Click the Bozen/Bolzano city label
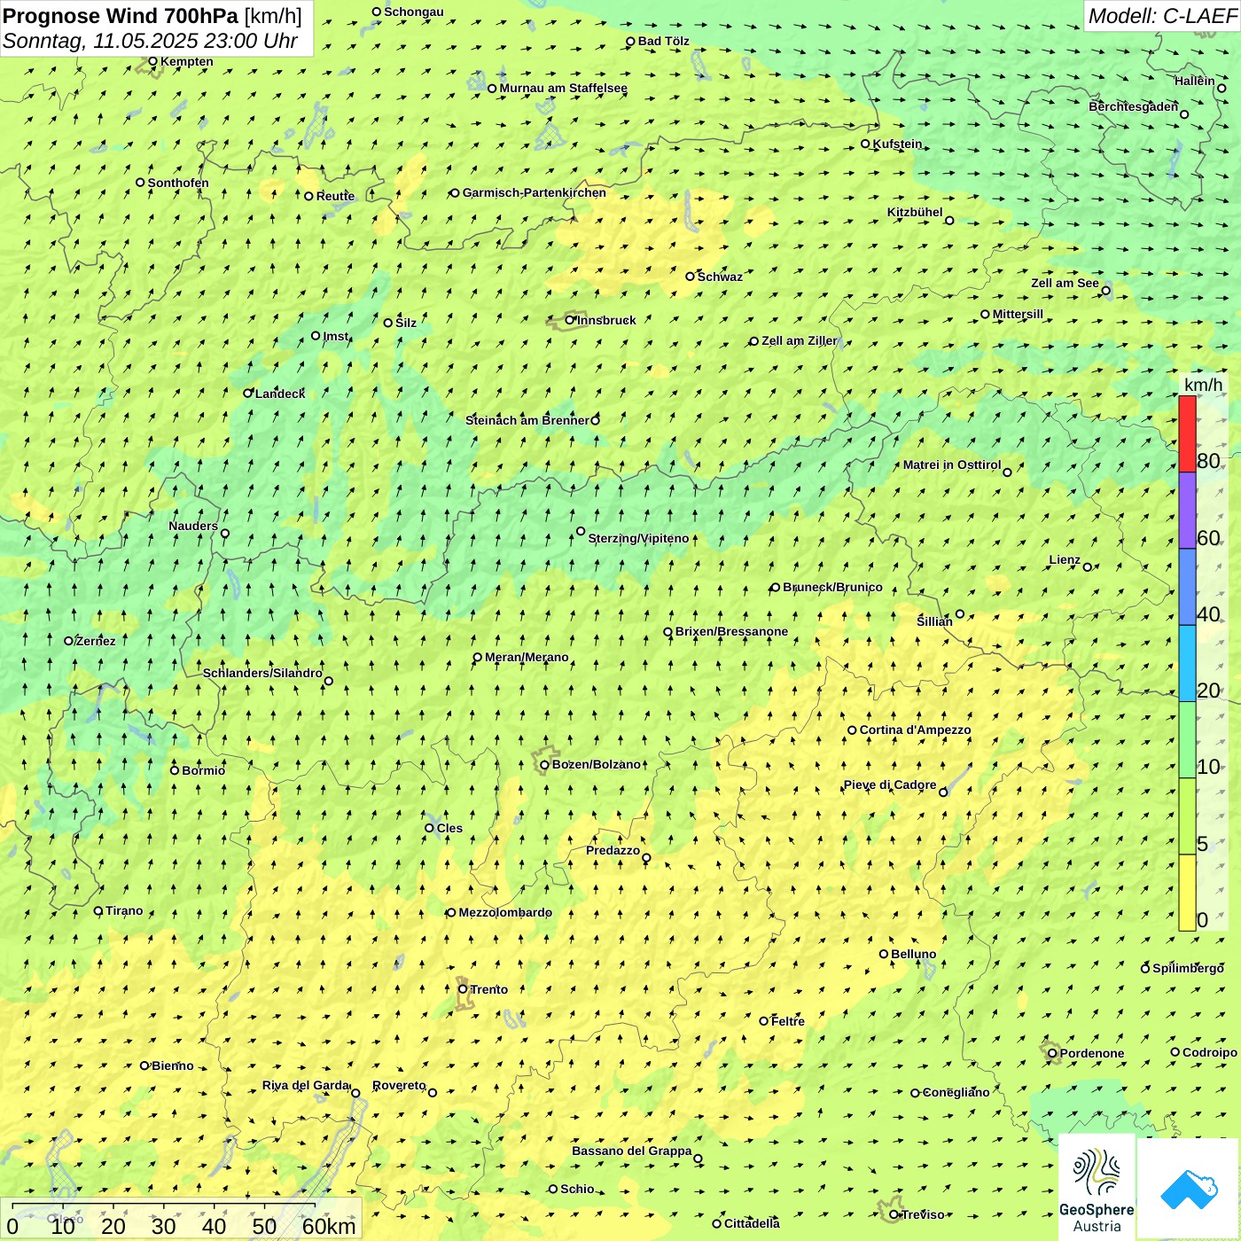The width and height of the screenshot is (1241, 1241). pyautogui.click(x=596, y=764)
